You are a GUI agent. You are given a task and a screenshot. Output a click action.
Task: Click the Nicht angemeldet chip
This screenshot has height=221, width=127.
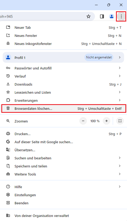coord(99,57)
